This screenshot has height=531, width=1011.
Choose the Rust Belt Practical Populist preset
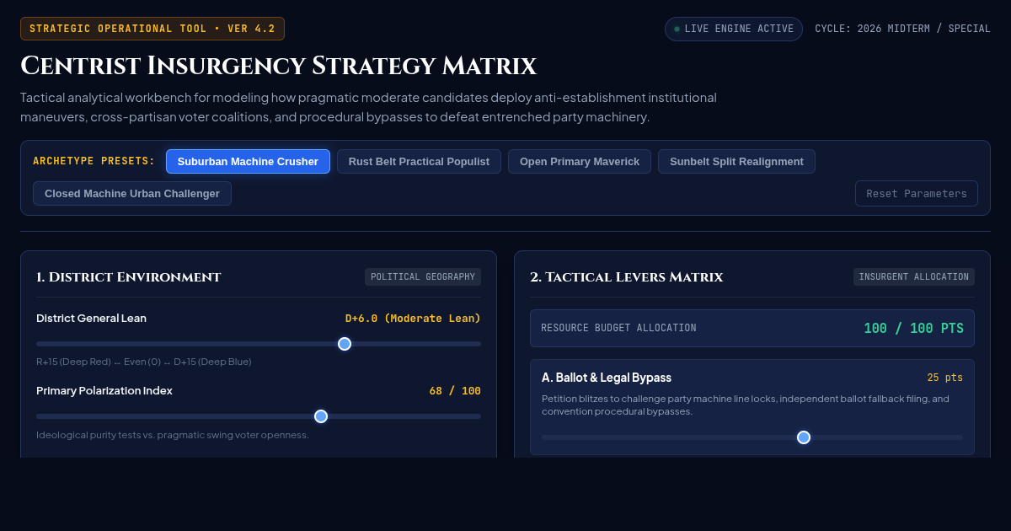tap(419, 161)
